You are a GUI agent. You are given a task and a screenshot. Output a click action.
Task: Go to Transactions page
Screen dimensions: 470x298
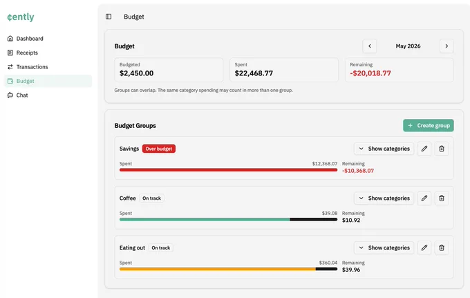[x=48, y=66]
